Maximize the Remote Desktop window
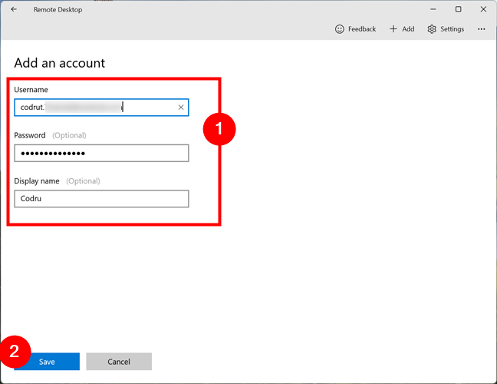The height and width of the screenshot is (384, 497). pos(458,9)
